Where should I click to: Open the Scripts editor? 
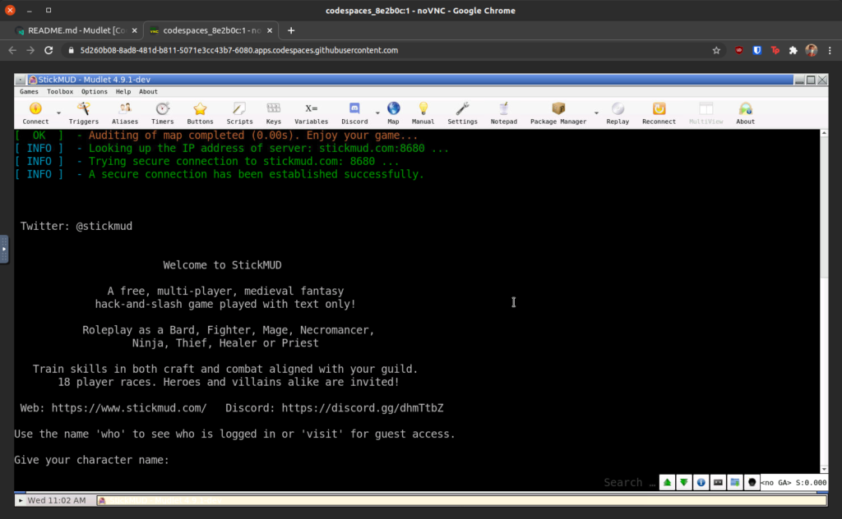click(239, 113)
